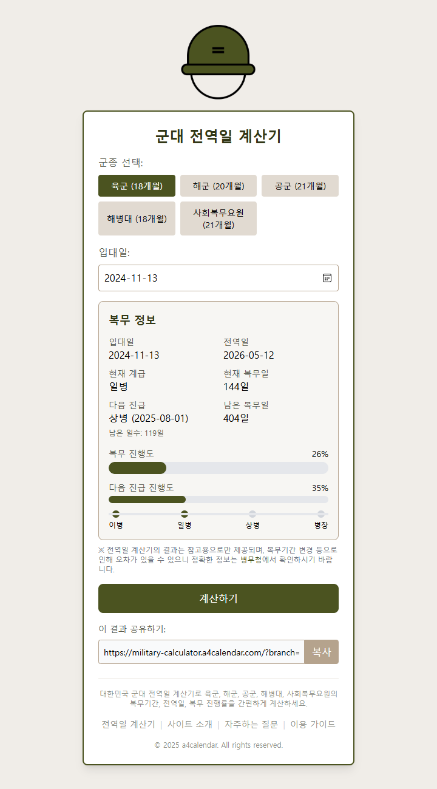This screenshot has width=437, height=789.
Task: Click the 복사 copy button
Action: point(321,651)
